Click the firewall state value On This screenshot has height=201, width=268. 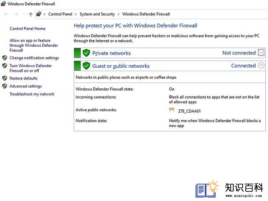(172, 89)
